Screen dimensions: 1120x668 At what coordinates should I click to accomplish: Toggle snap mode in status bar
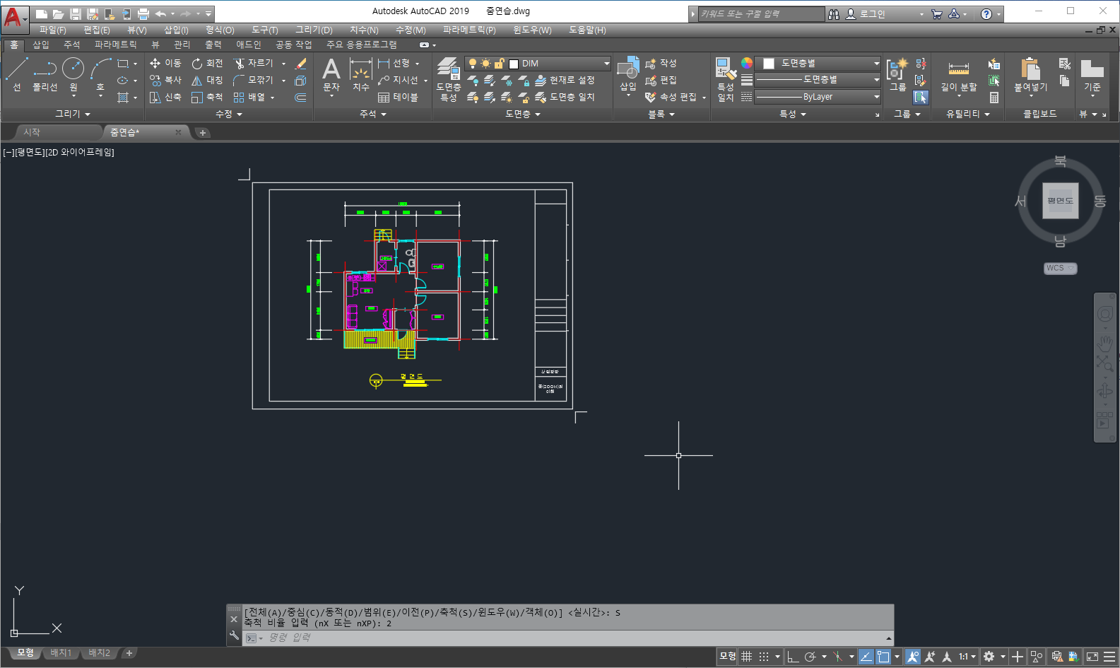764,657
